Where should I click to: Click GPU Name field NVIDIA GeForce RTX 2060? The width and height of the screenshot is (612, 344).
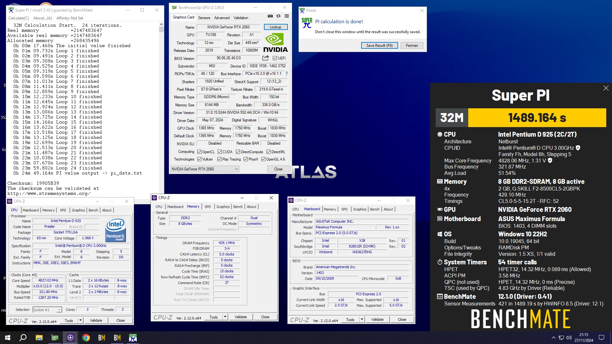point(229,27)
